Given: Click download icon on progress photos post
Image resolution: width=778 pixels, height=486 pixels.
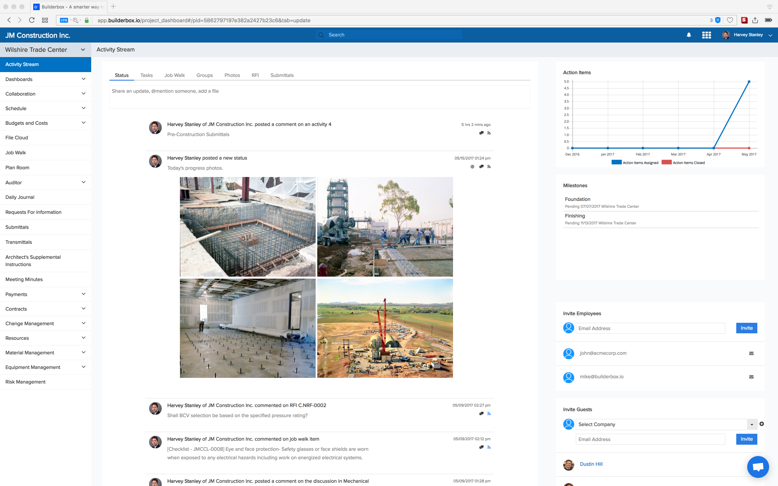Looking at the screenshot, I should pos(472,166).
